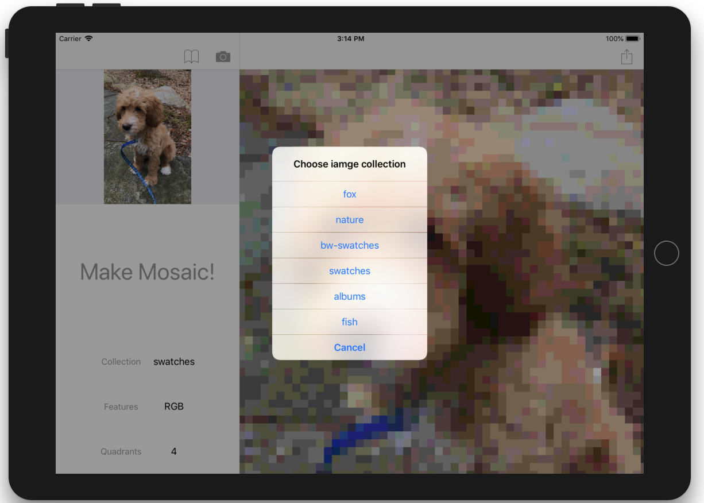Tap the camera icon
This screenshot has width=704, height=503.
tap(223, 56)
